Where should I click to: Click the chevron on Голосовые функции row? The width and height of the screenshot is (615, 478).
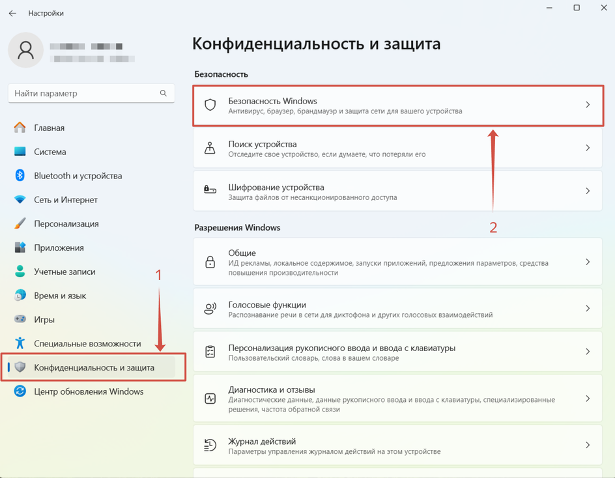(588, 309)
